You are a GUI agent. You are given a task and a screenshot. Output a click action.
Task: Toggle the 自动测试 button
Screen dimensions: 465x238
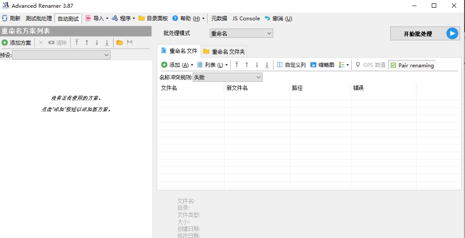68,19
